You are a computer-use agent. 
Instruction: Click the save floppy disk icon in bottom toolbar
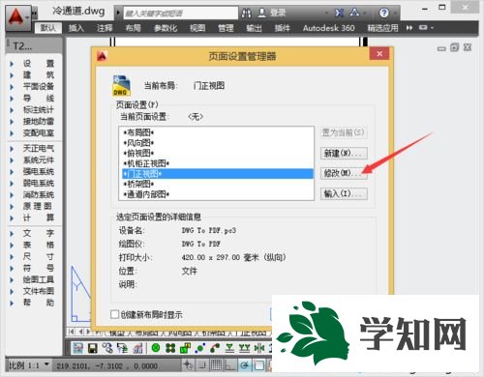93,348
